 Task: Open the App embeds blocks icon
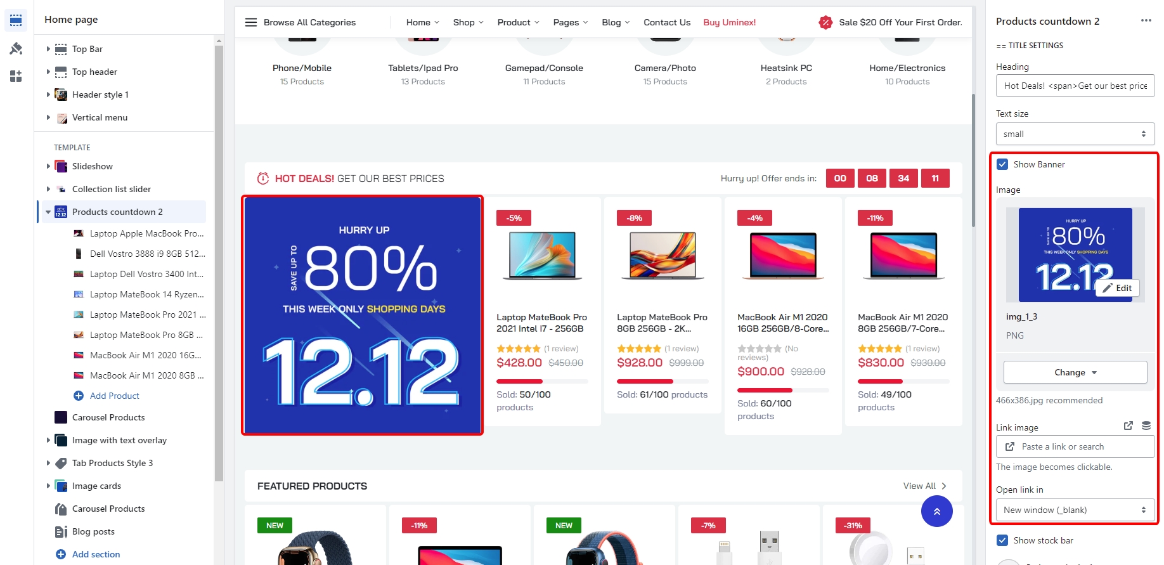pyautogui.click(x=16, y=76)
